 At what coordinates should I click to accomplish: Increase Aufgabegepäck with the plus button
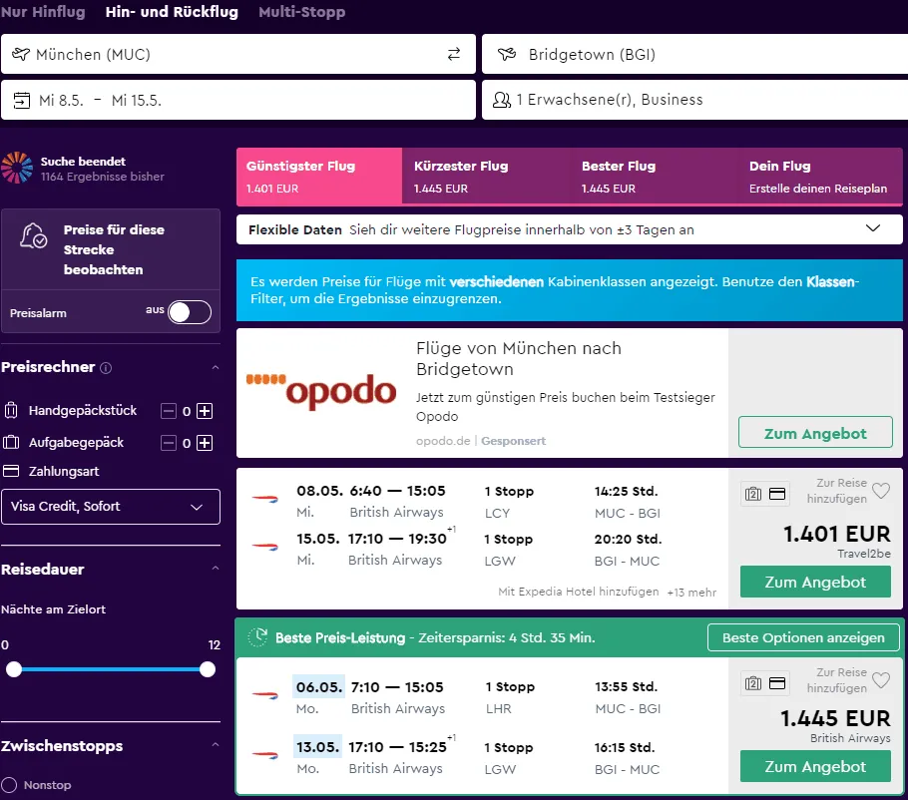pyautogui.click(x=205, y=443)
